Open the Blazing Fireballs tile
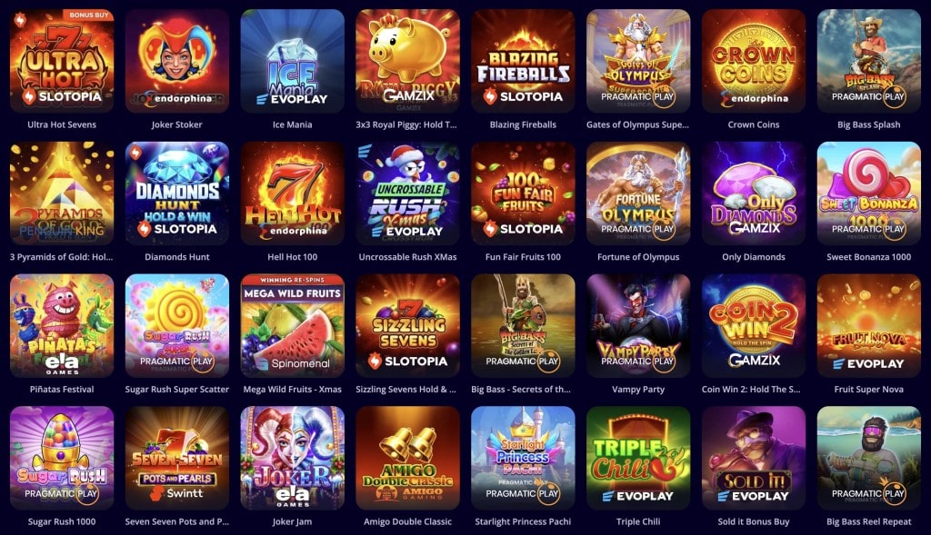The image size is (931, 535). click(x=523, y=61)
